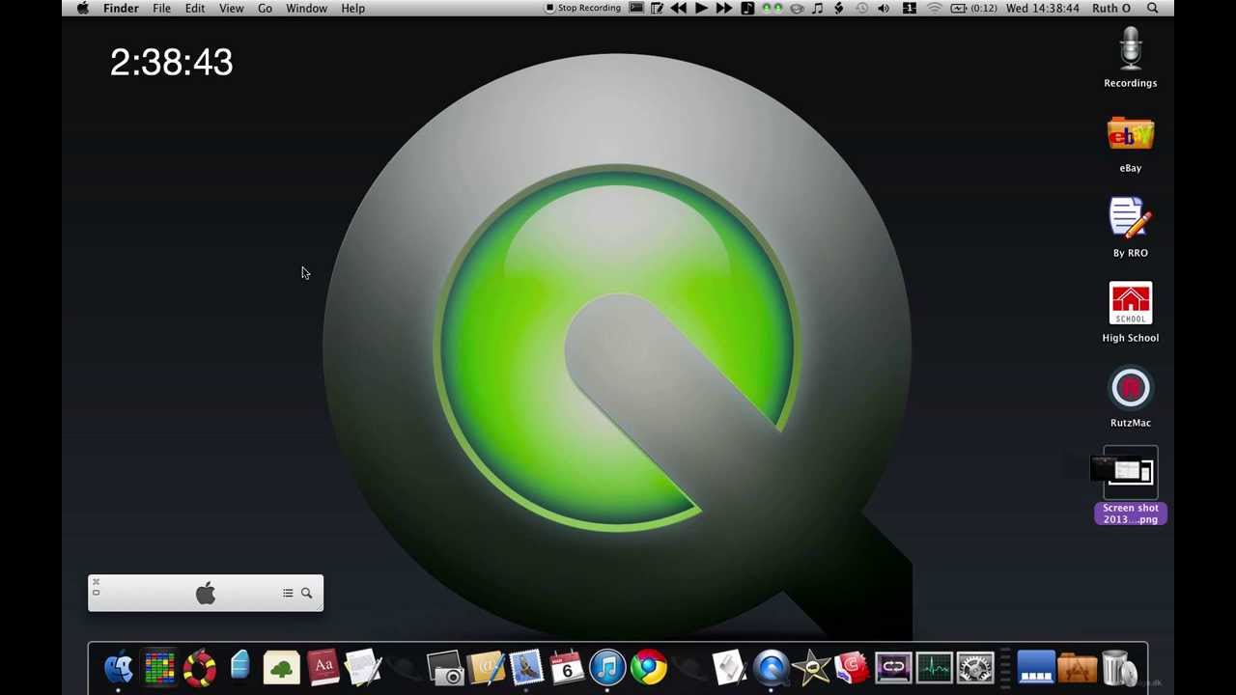Open the Finder menu
1236x695 pixels.
point(121,8)
